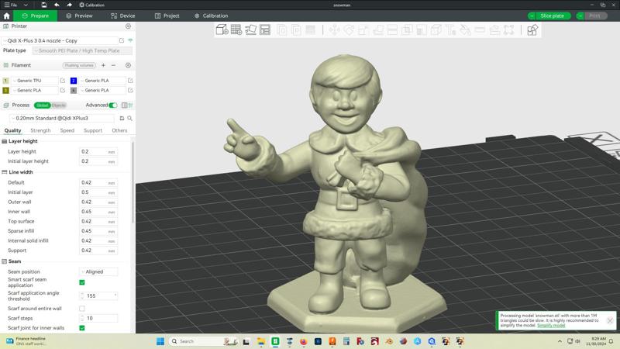This screenshot has width=620, height=349.
Task: Click the Scale tool icon
Action: coord(363,29)
